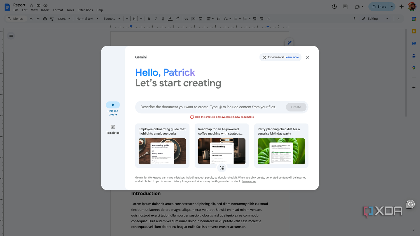Search the Menus box
Image resolution: width=420 pixels, height=236 pixels.
pyautogui.click(x=16, y=19)
